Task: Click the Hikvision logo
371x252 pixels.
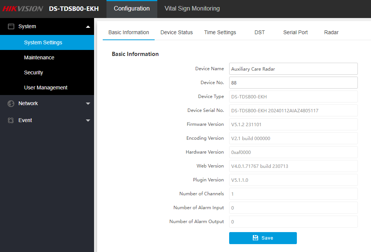Action: point(23,9)
